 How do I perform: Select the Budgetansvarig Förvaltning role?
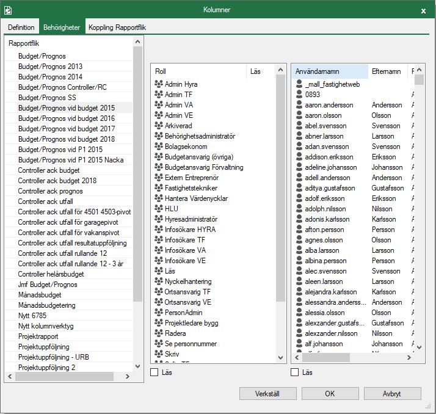204,167
